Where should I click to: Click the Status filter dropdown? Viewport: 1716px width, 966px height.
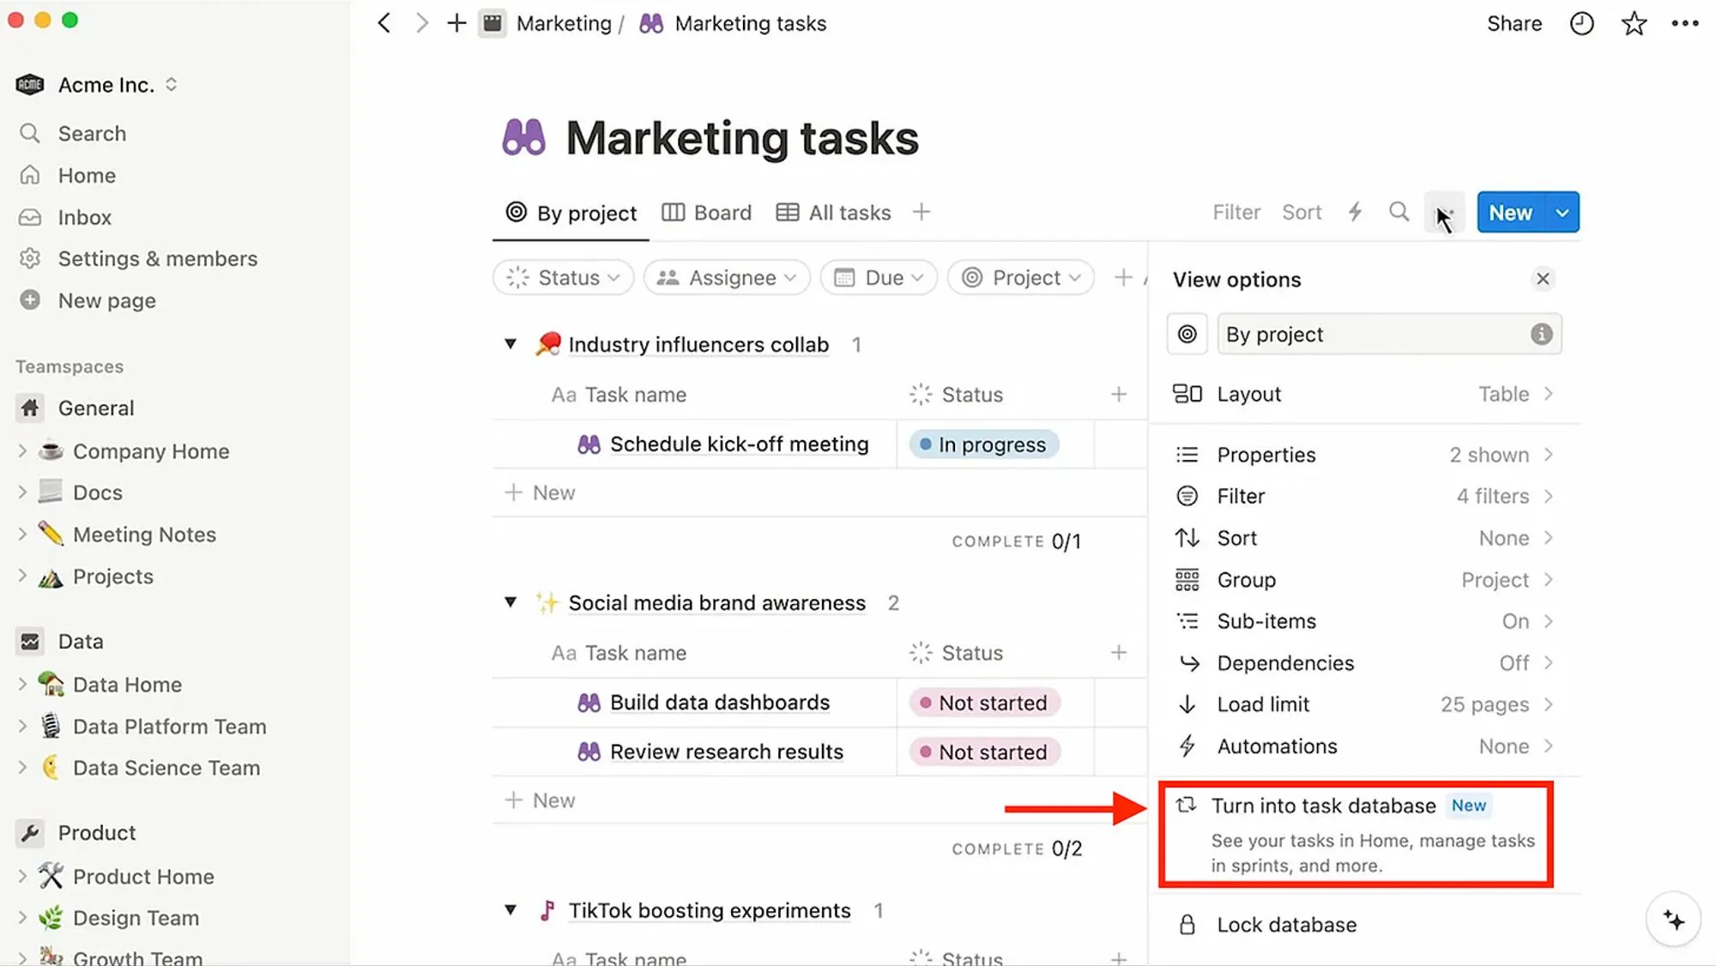click(x=562, y=275)
